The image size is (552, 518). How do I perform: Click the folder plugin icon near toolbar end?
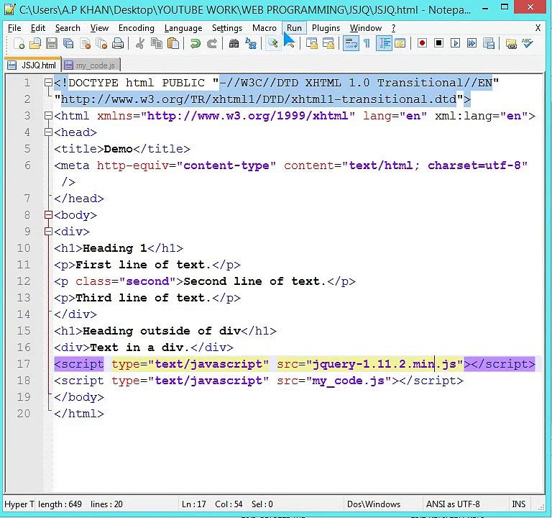click(x=511, y=44)
